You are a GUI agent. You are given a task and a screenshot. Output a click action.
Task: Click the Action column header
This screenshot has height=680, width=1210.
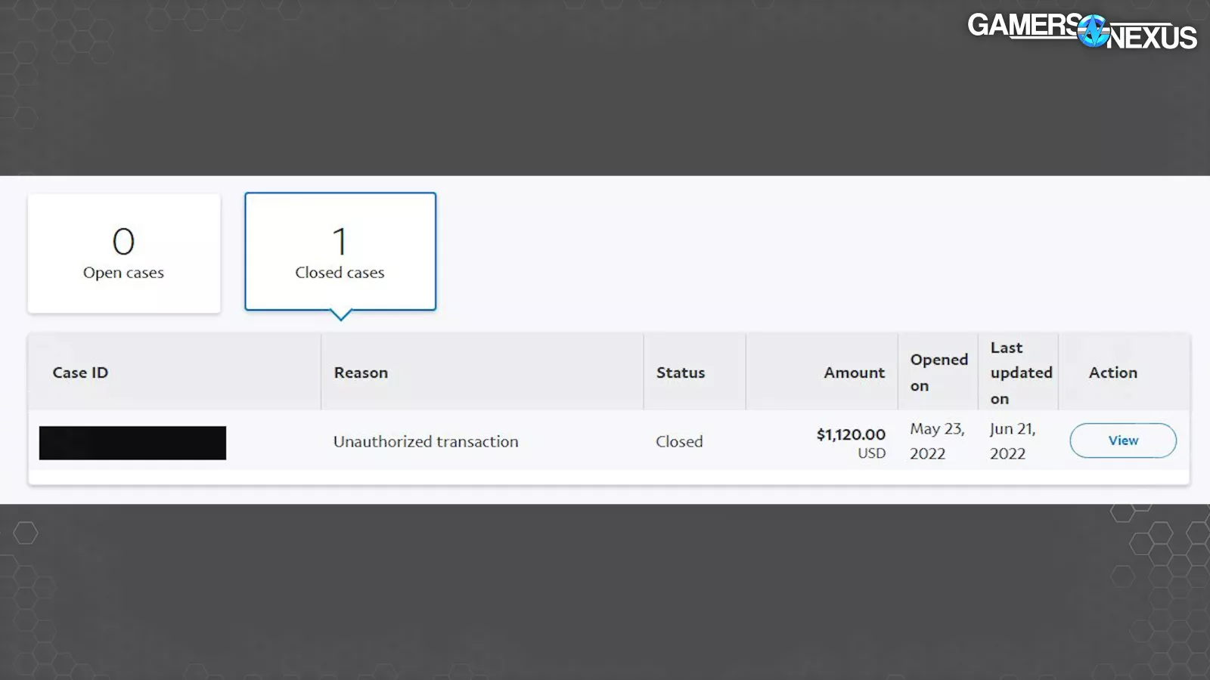[x=1112, y=372]
